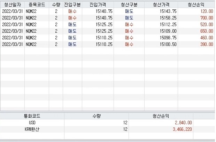Screen dimensions: 216x142
Task: Click the 청산일자 column header
Action: point(13,5)
